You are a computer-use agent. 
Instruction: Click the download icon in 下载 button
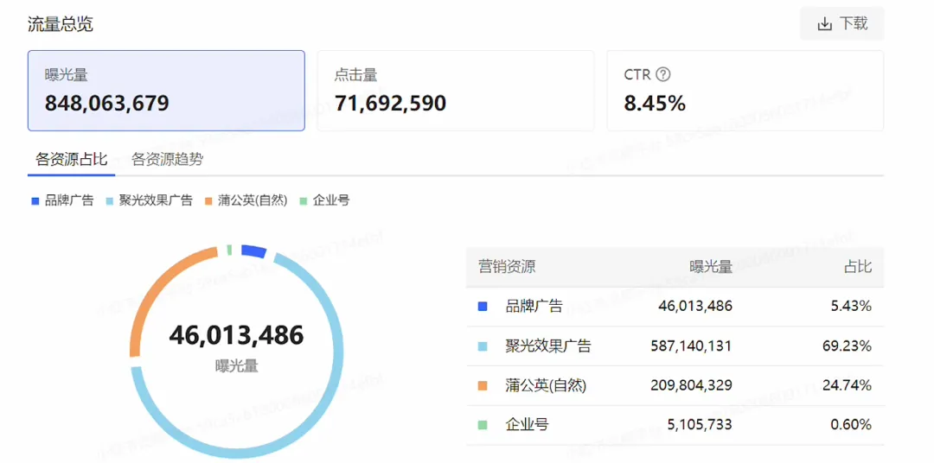tap(824, 24)
